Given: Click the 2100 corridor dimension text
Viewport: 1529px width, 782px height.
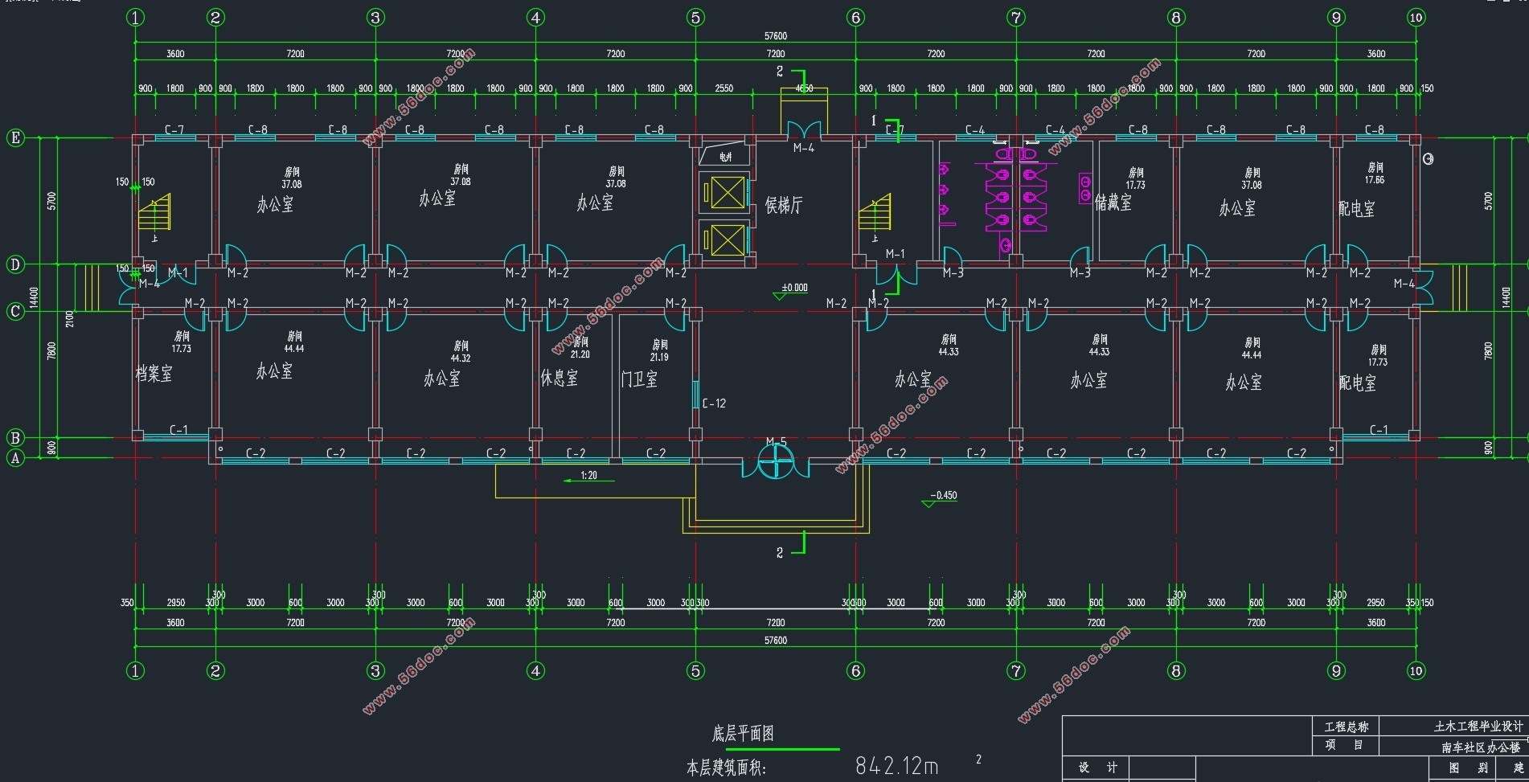Looking at the screenshot, I should 70,318.
